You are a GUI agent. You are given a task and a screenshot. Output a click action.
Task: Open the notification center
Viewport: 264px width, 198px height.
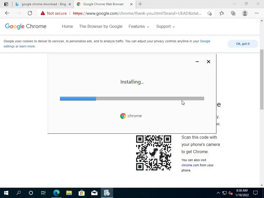(255, 193)
